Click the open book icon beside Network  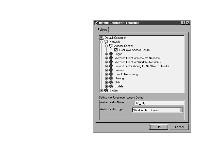click(x=107, y=42)
